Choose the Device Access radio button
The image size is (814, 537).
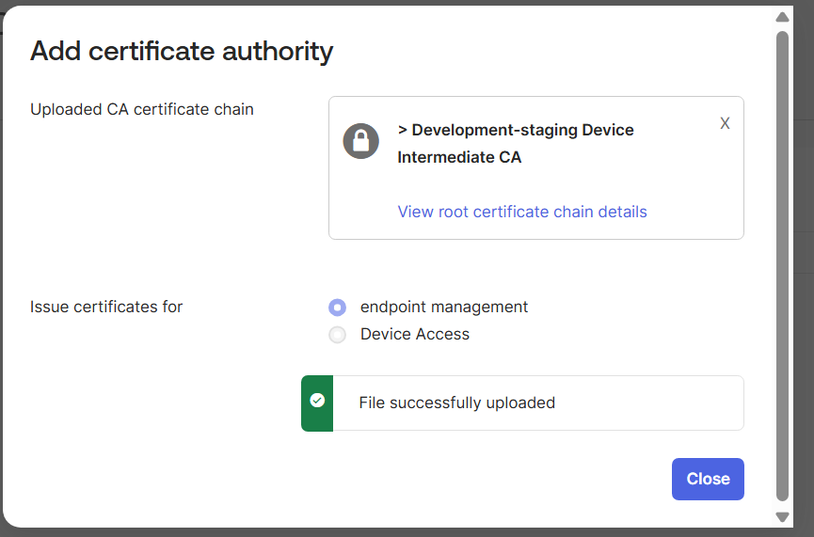[x=337, y=335]
